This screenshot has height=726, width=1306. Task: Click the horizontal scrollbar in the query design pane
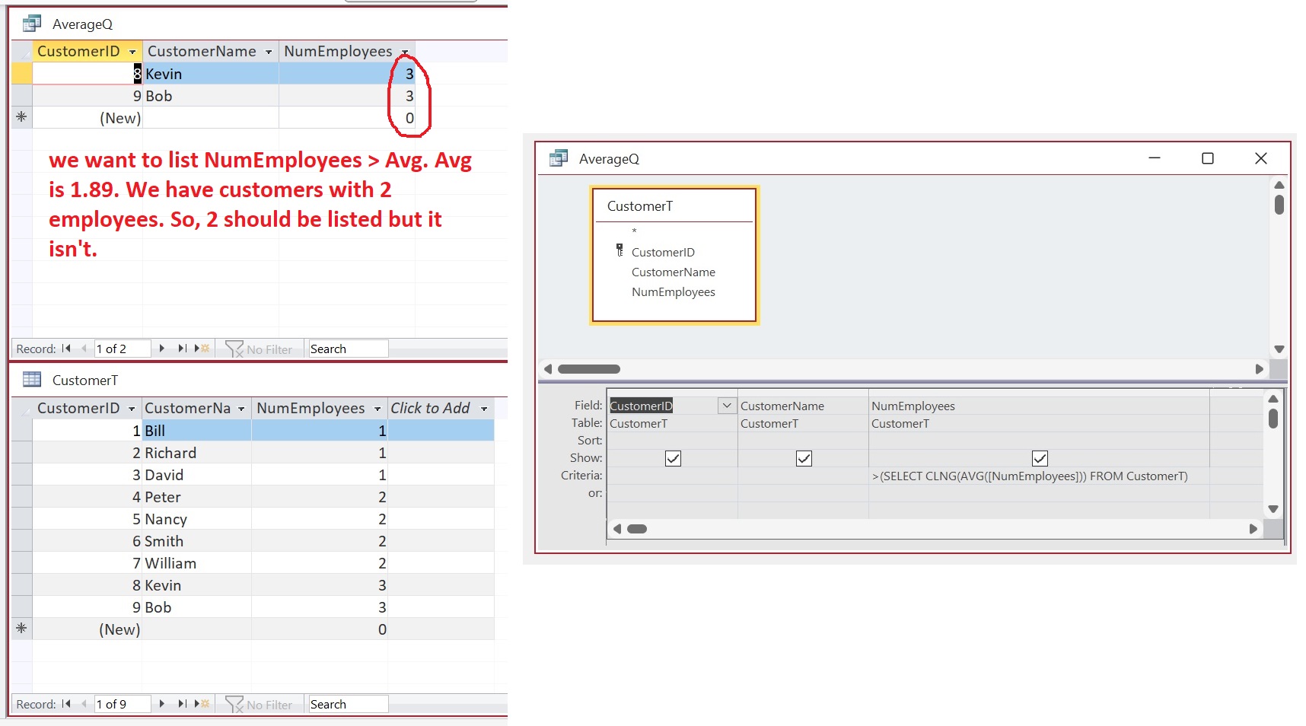tap(590, 368)
